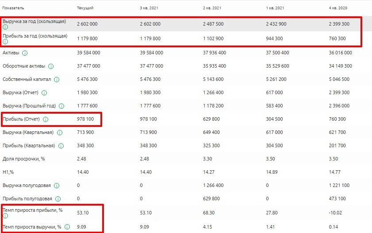Click info icon under Прибыль за год (скользящая)
This screenshot has height=233, width=372.
pos(5,42)
